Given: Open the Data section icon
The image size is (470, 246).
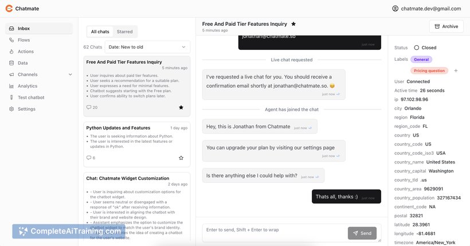Looking at the screenshot, I should click(x=11, y=63).
